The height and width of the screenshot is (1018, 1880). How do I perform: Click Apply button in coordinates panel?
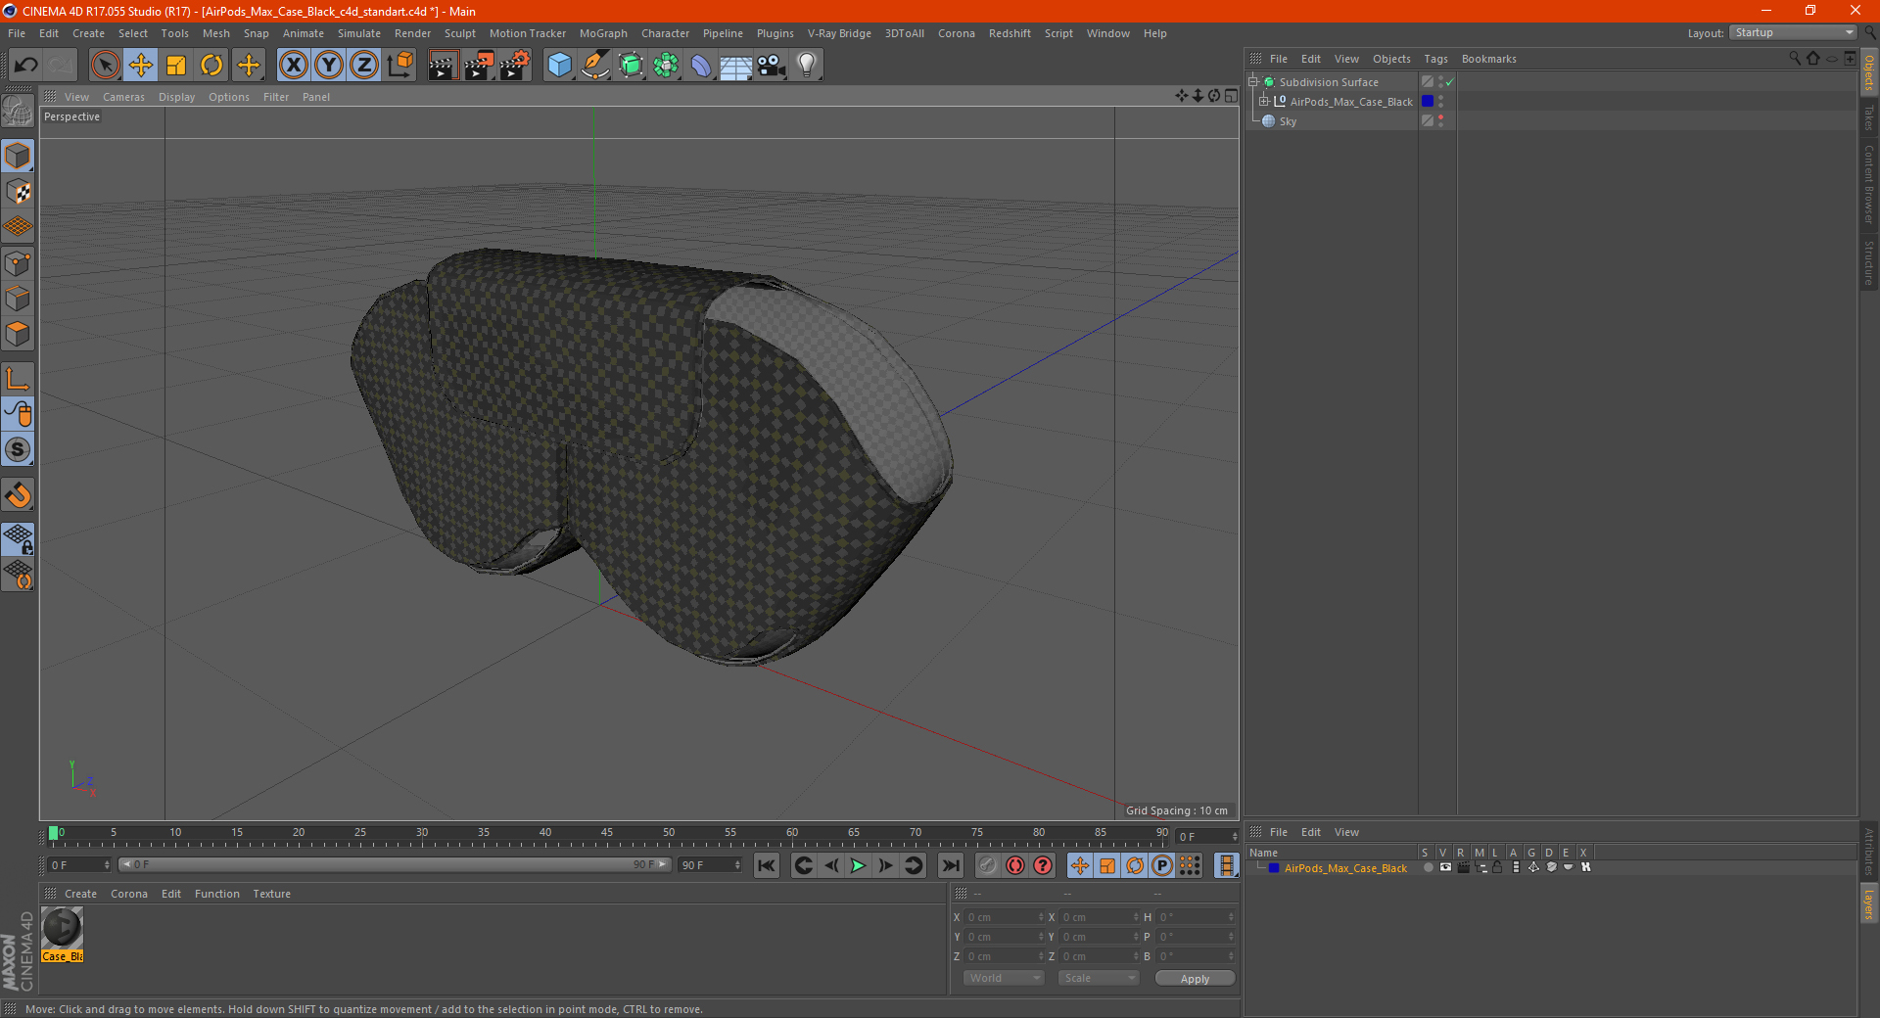[1195, 979]
